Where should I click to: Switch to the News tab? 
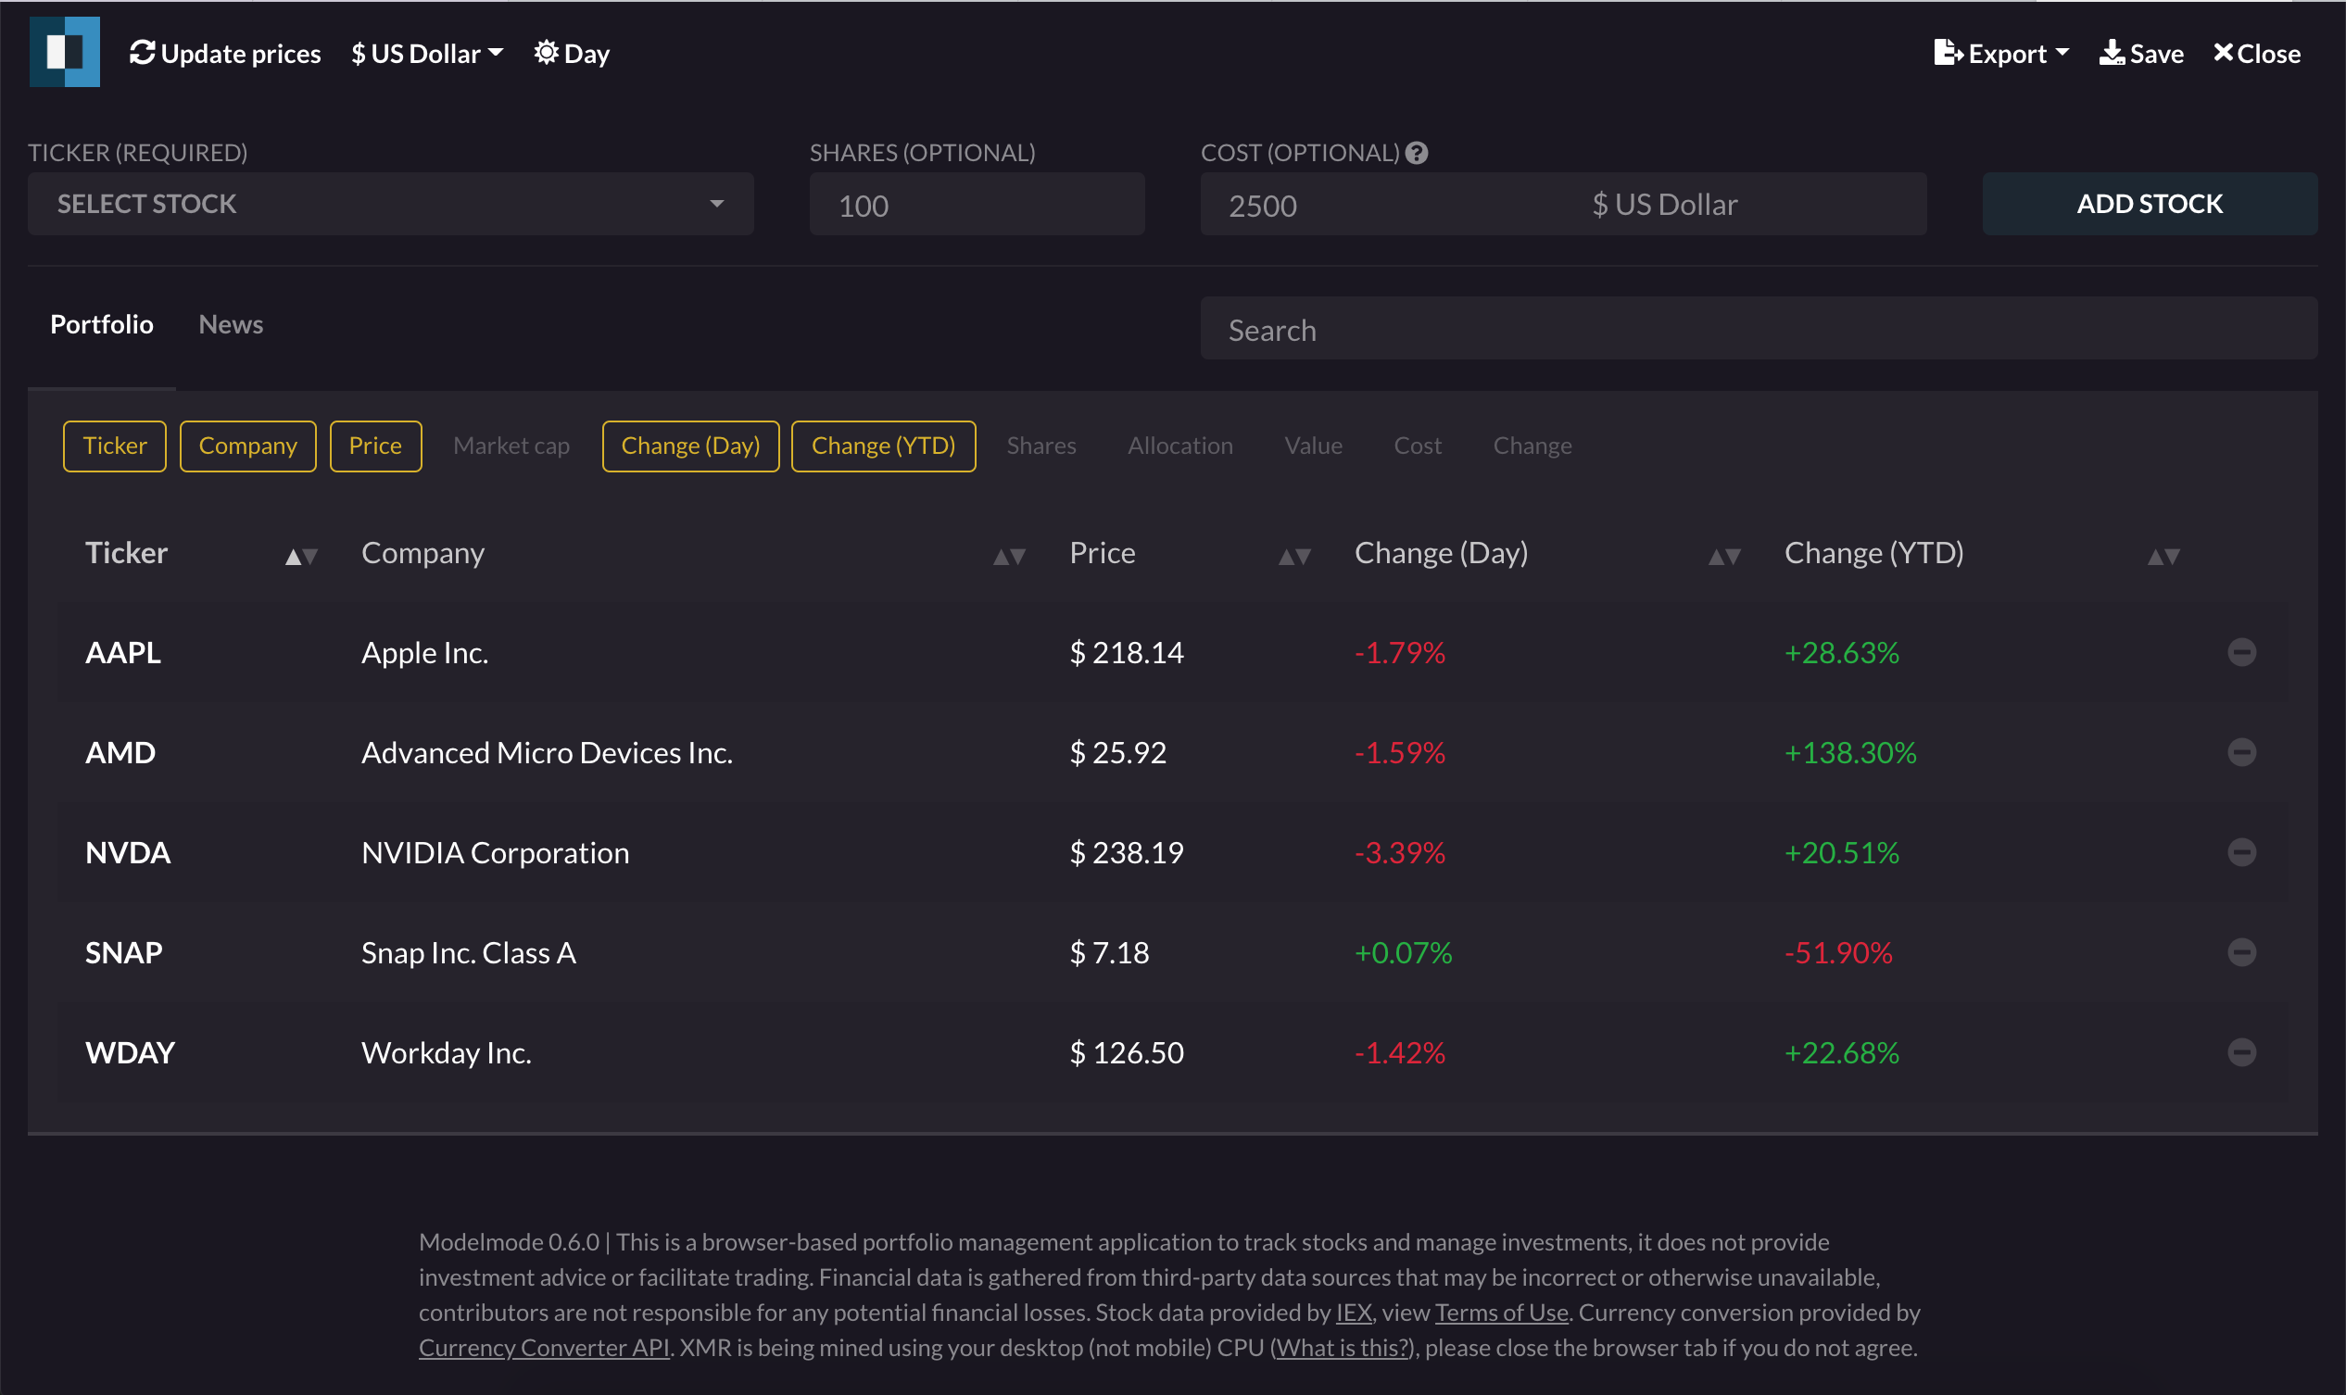click(x=231, y=324)
